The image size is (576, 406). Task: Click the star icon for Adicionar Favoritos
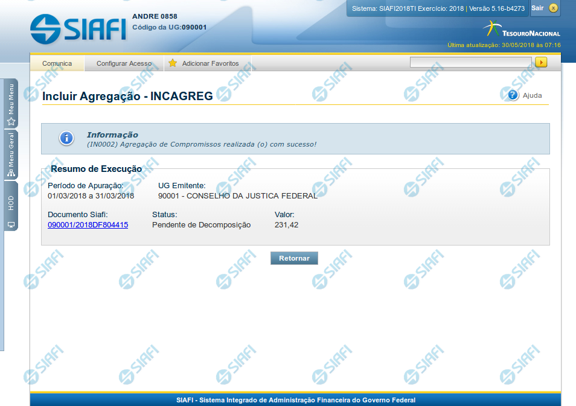pyautogui.click(x=173, y=63)
